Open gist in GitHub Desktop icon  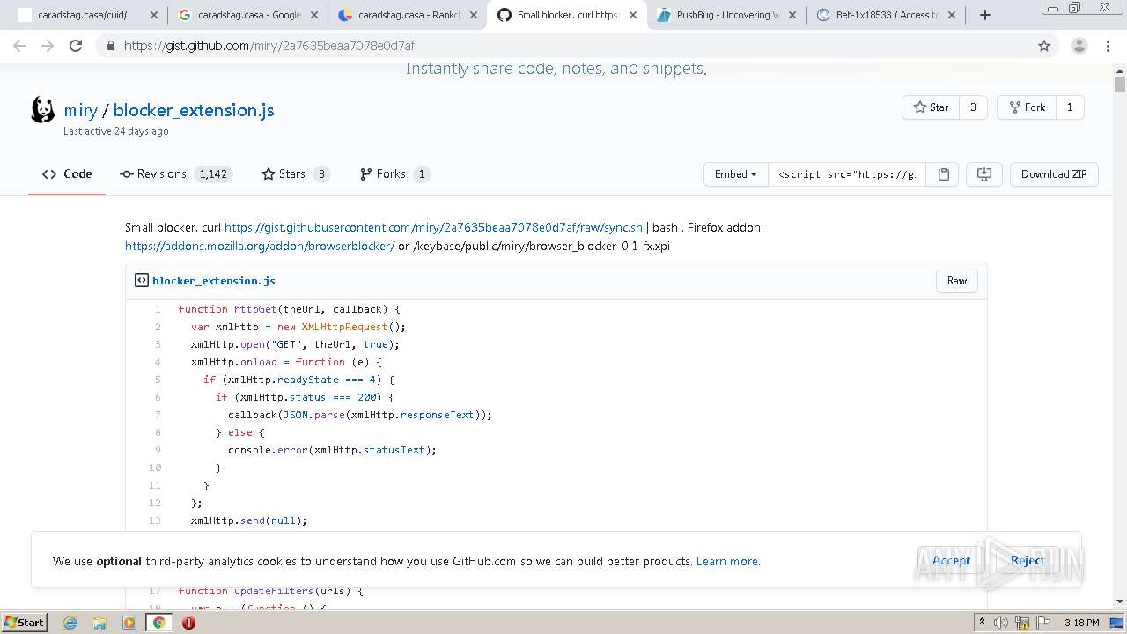tap(984, 174)
